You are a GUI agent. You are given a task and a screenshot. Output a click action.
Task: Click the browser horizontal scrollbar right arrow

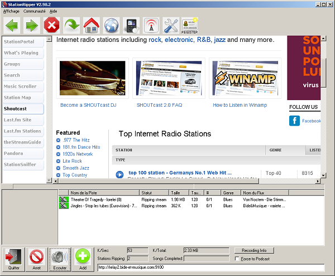point(318,181)
